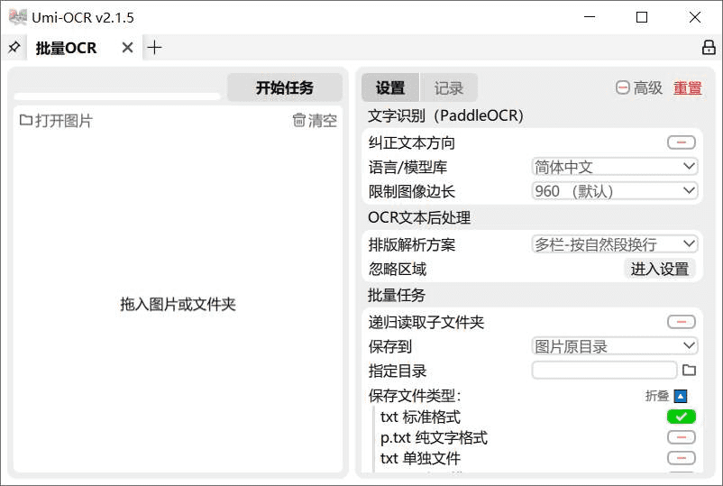Click the 指定目录 input field
Image resolution: width=723 pixels, height=486 pixels.
point(605,371)
